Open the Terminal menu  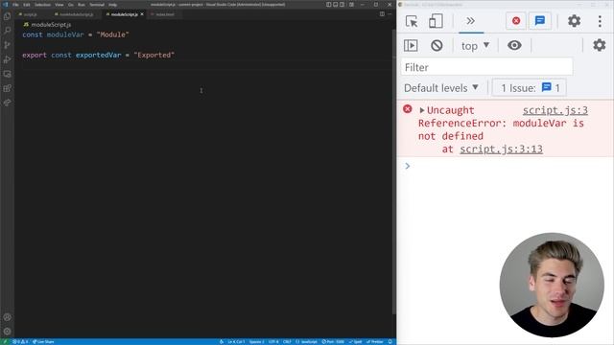pyautogui.click(x=97, y=5)
